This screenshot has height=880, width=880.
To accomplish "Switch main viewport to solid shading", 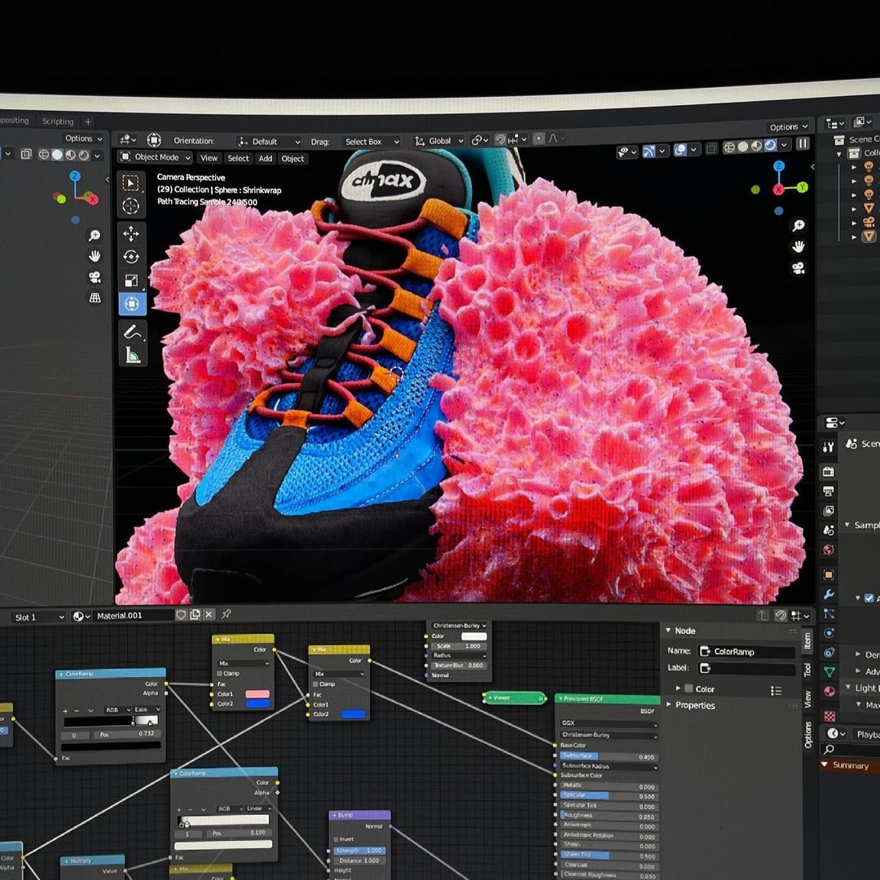I will tap(743, 147).
